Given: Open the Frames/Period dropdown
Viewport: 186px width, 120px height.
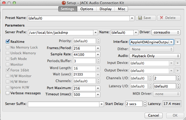Looking at the screenshot, I should pyautogui.click(x=98, y=48).
